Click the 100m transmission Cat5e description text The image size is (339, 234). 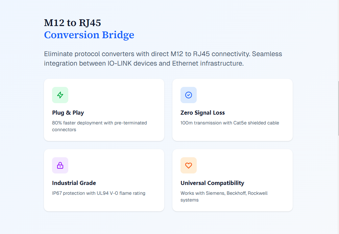pos(230,123)
